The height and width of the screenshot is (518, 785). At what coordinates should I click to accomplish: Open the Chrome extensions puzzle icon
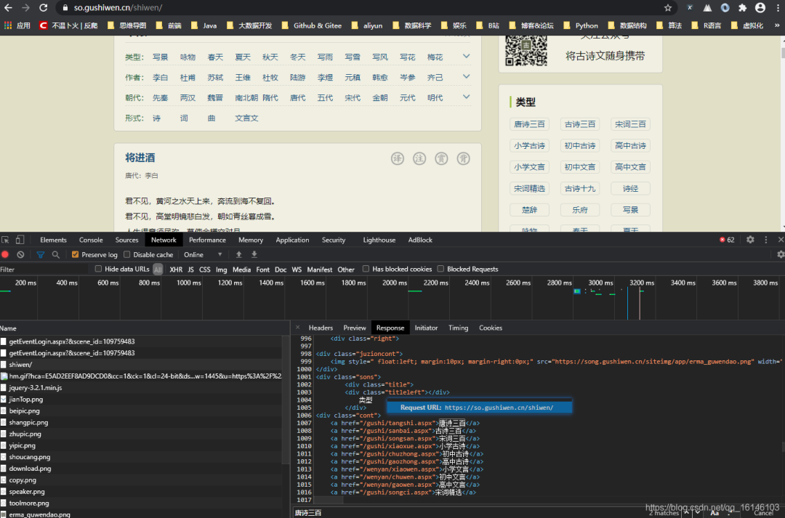pyautogui.click(x=742, y=8)
